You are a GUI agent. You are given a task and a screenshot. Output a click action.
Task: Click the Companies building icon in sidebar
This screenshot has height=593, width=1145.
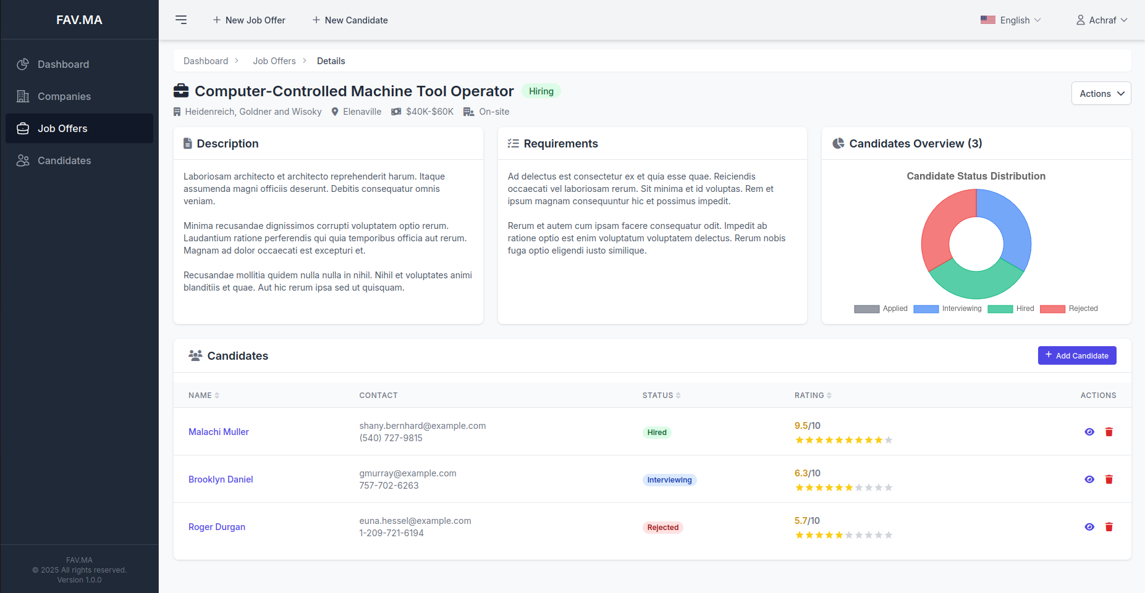[23, 96]
